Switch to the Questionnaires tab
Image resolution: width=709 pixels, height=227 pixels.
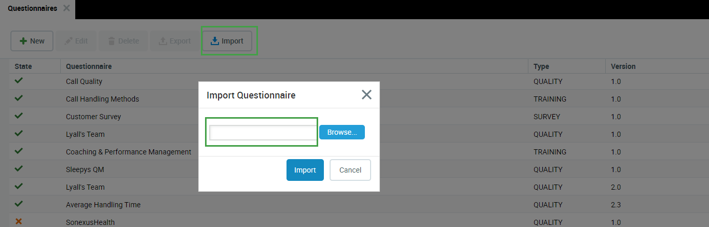coord(32,8)
